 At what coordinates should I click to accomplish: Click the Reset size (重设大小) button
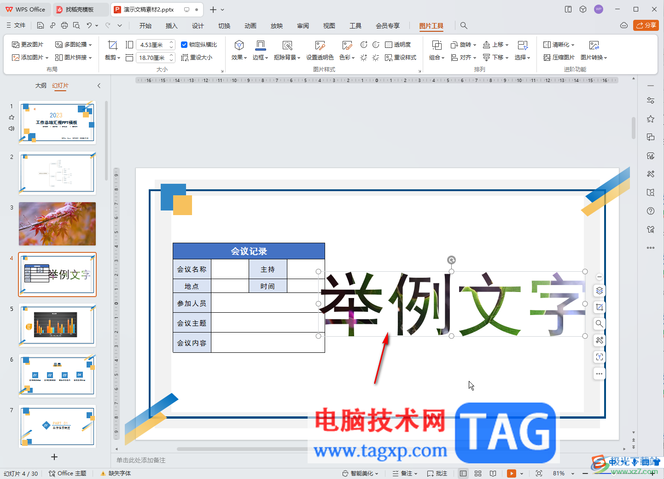[197, 58]
